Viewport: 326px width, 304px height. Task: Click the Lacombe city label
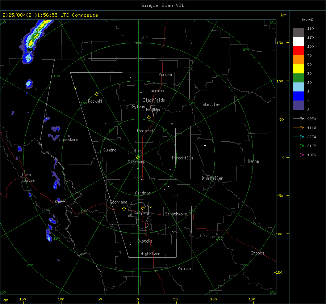156,91
